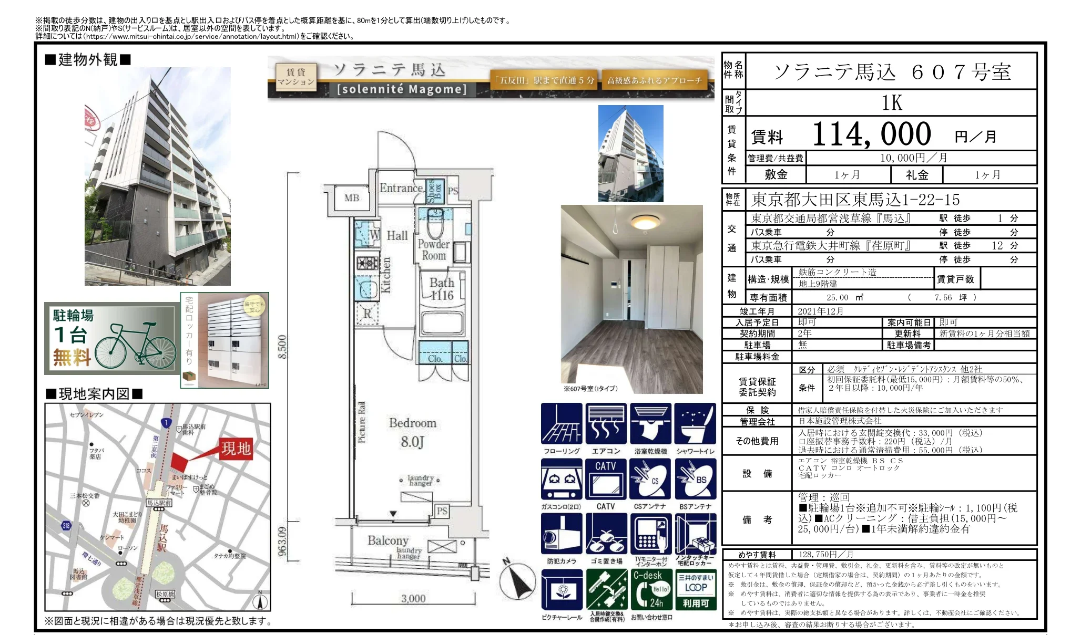Click the CSアンテナ antenna icon
The height and width of the screenshot is (635, 1081).
click(x=650, y=478)
